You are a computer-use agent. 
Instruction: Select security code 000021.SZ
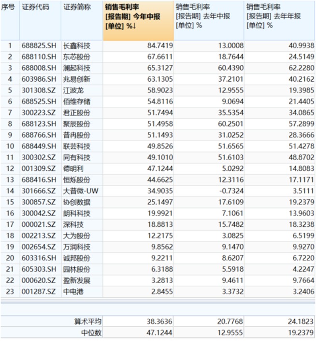tap(39, 224)
